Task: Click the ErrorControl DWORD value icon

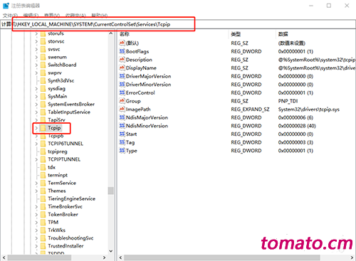Action: 122,92
